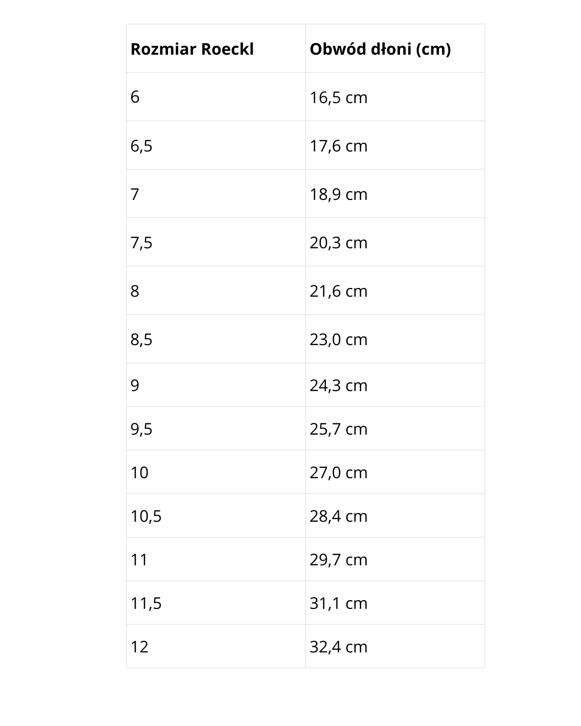Viewport: 581px width, 726px height.
Task: Click the size 6,5 cell
Action: pos(216,145)
